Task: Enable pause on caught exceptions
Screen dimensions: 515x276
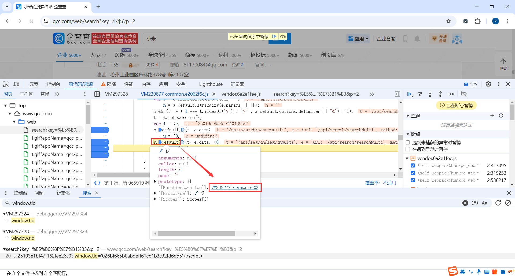Action: click(408, 149)
